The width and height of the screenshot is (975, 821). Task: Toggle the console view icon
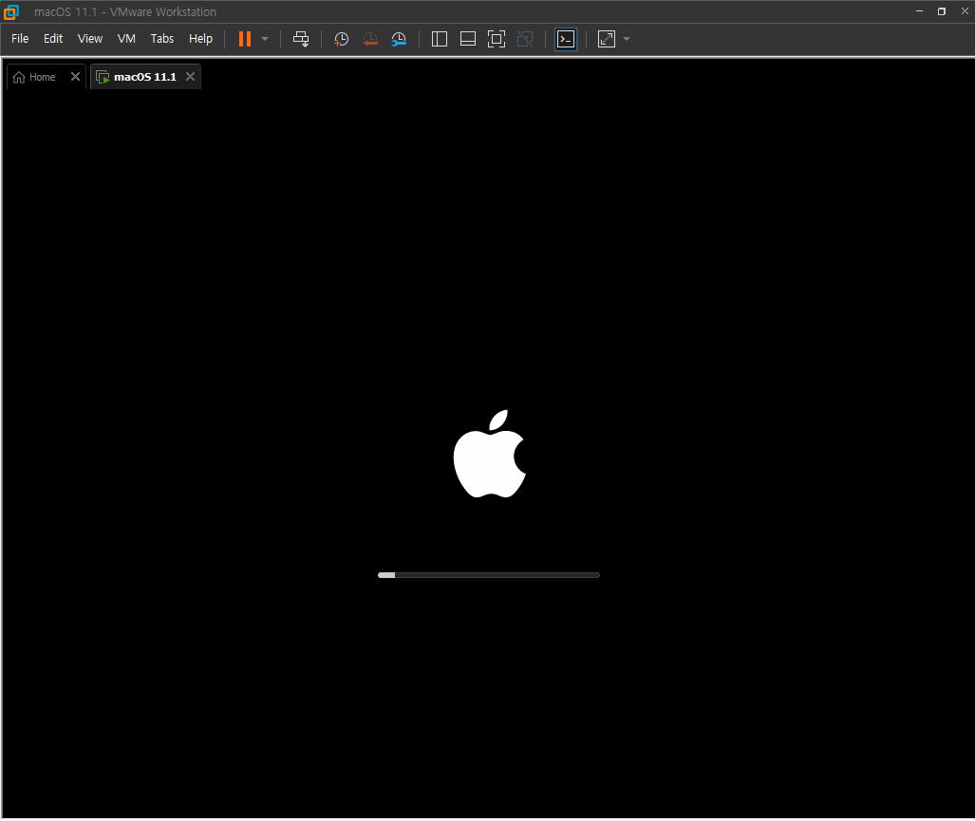tap(566, 39)
